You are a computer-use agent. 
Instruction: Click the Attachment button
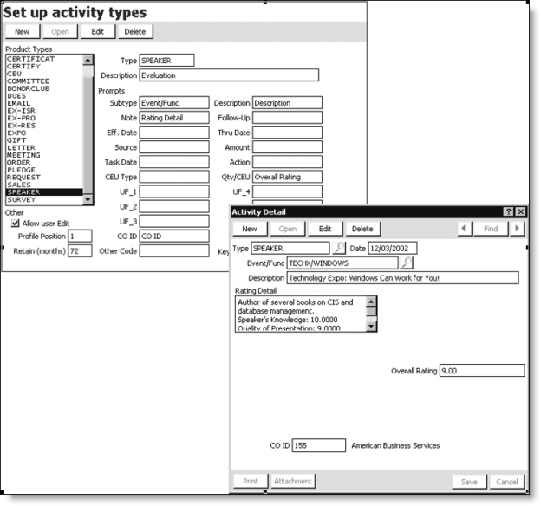pyautogui.click(x=292, y=481)
